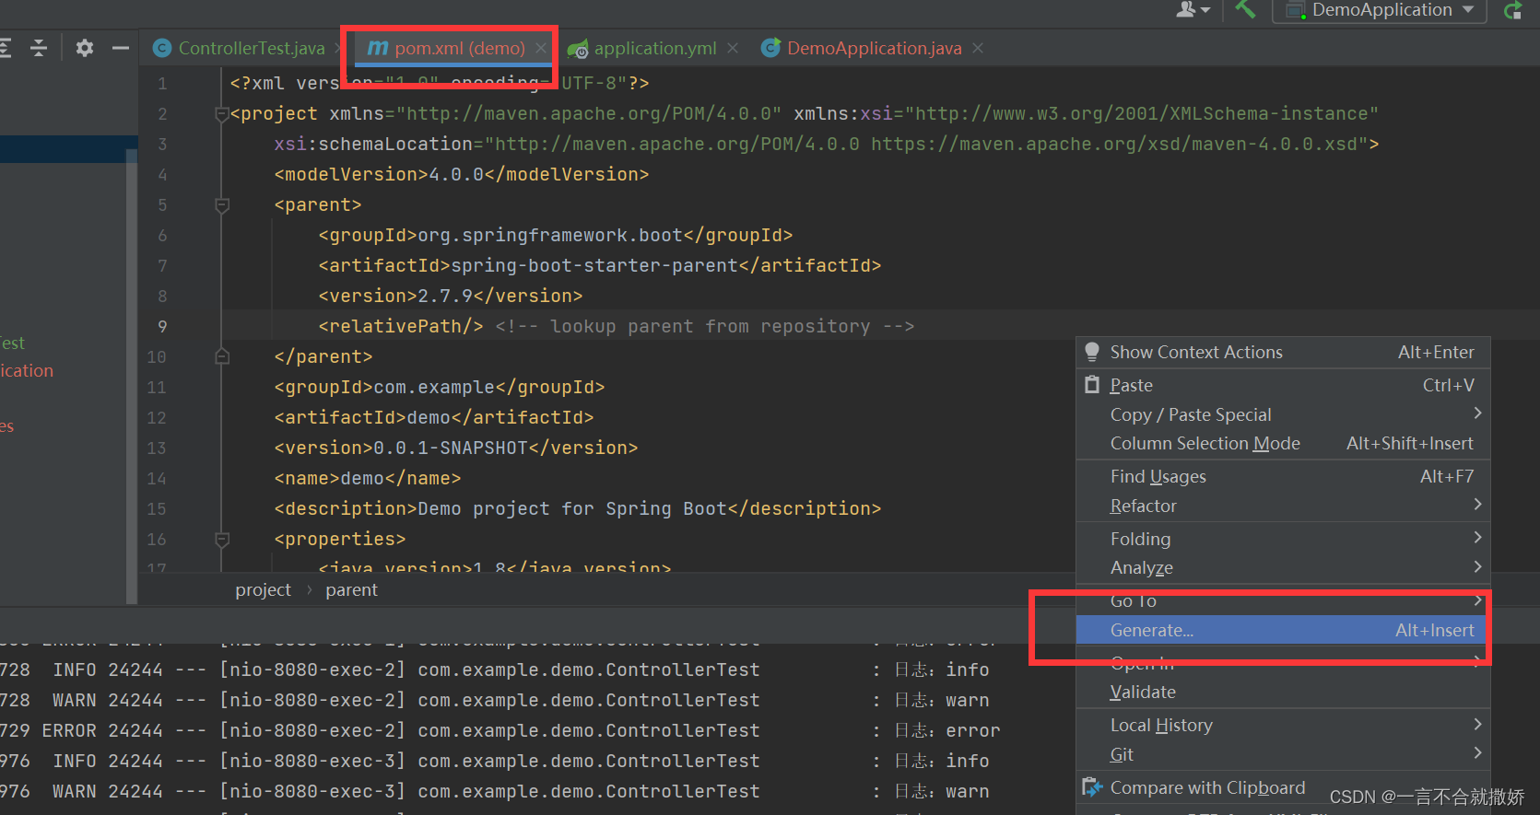This screenshot has height=815, width=1540.
Task: Close the DemoApplication.java tab
Action: click(x=978, y=48)
